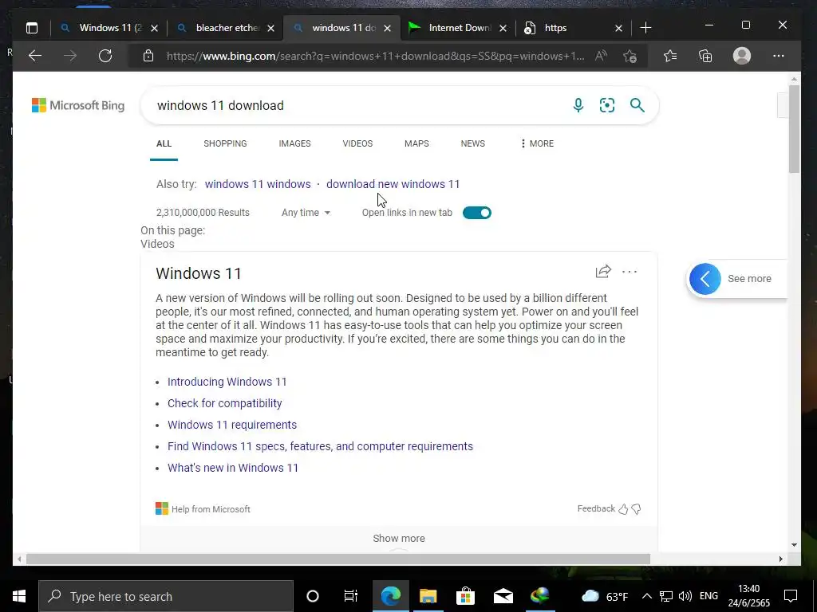Select the IMAGES search category
This screenshot has height=612, width=817.
click(x=294, y=143)
